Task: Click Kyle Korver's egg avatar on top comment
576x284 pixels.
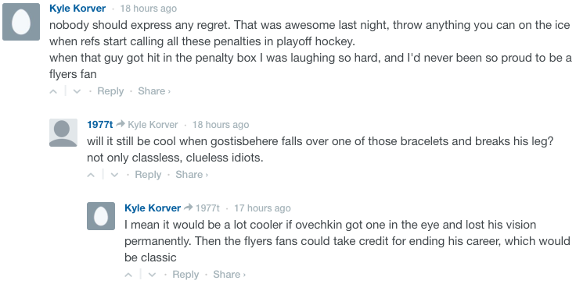Action: coord(21,22)
